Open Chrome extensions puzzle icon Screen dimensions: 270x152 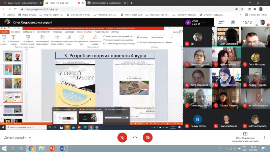[255, 9]
